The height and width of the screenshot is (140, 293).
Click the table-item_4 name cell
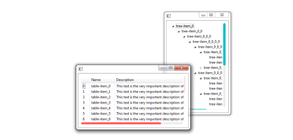coord(102,108)
